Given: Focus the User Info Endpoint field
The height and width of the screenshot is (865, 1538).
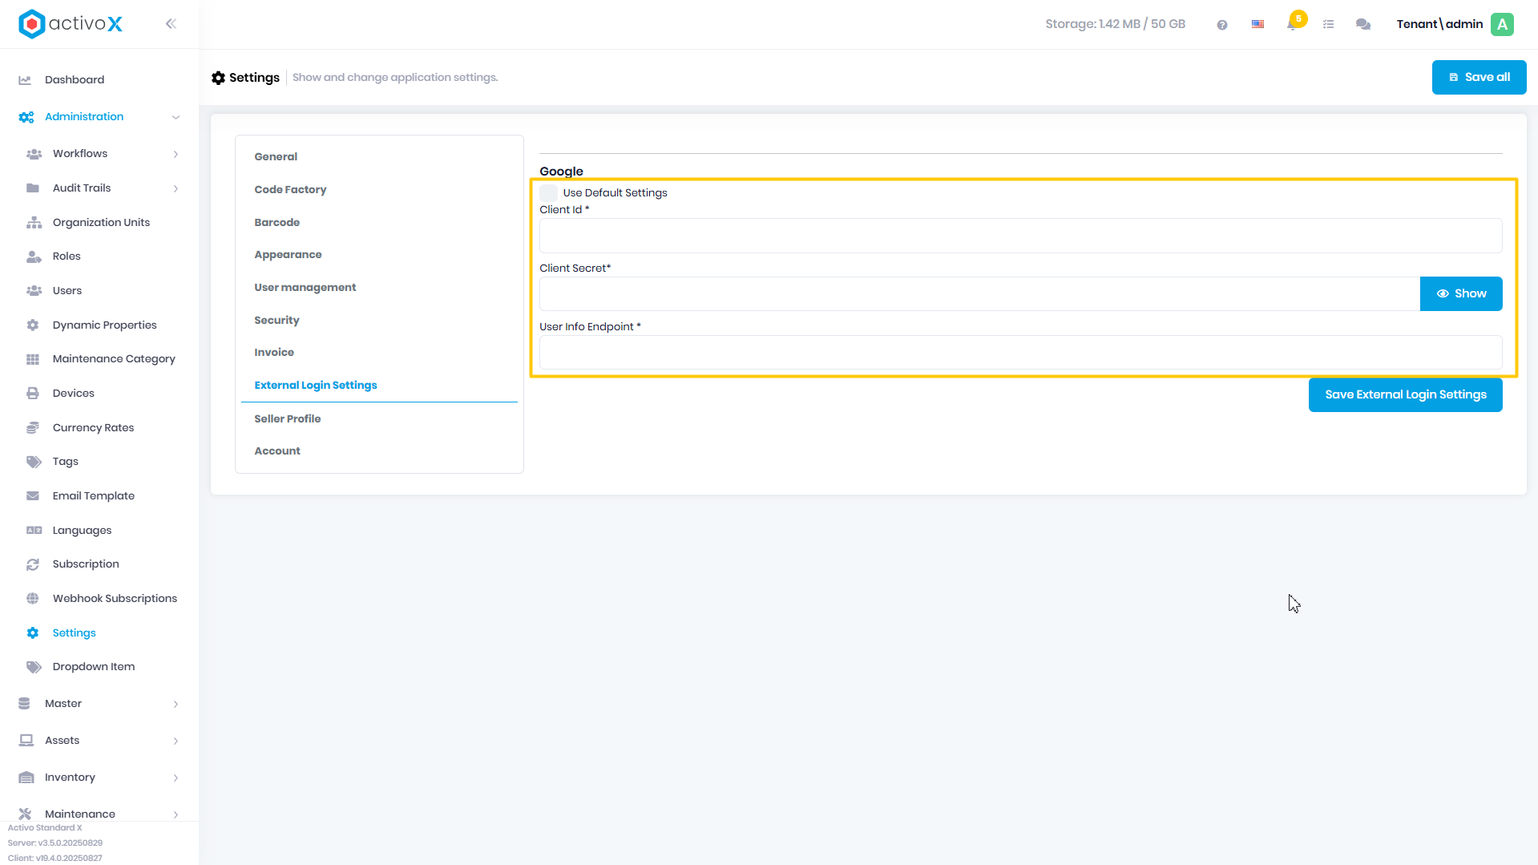Looking at the screenshot, I should pyautogui.click(x=1020, y=353).
